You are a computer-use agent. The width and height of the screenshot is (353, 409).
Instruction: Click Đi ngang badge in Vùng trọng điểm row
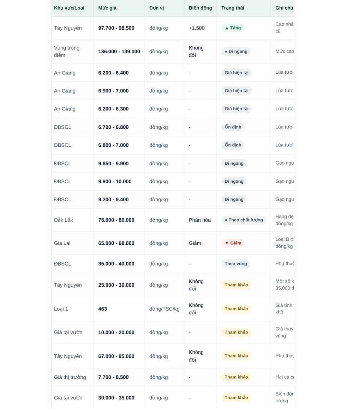click(x=236, y=51)
